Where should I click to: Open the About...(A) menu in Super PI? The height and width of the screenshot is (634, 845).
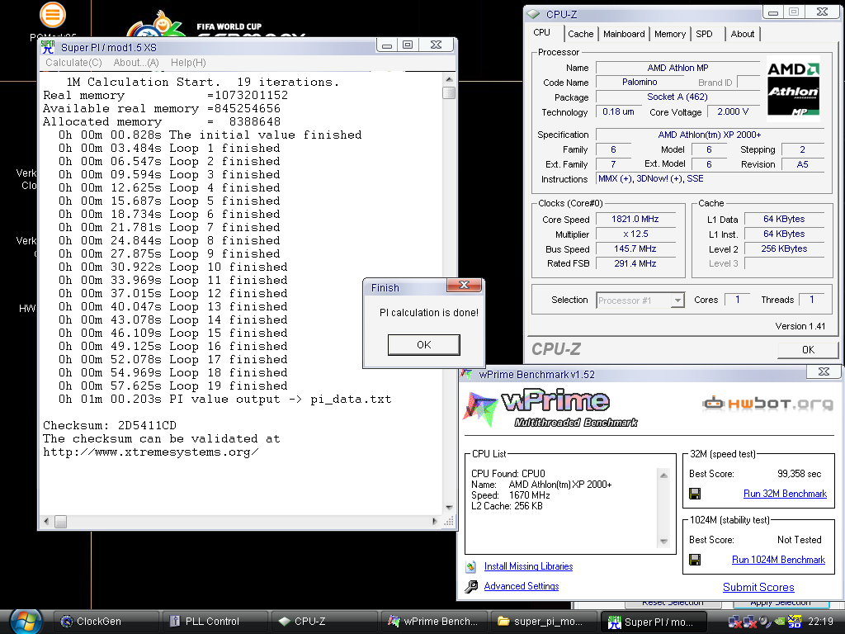coord(136,63)
